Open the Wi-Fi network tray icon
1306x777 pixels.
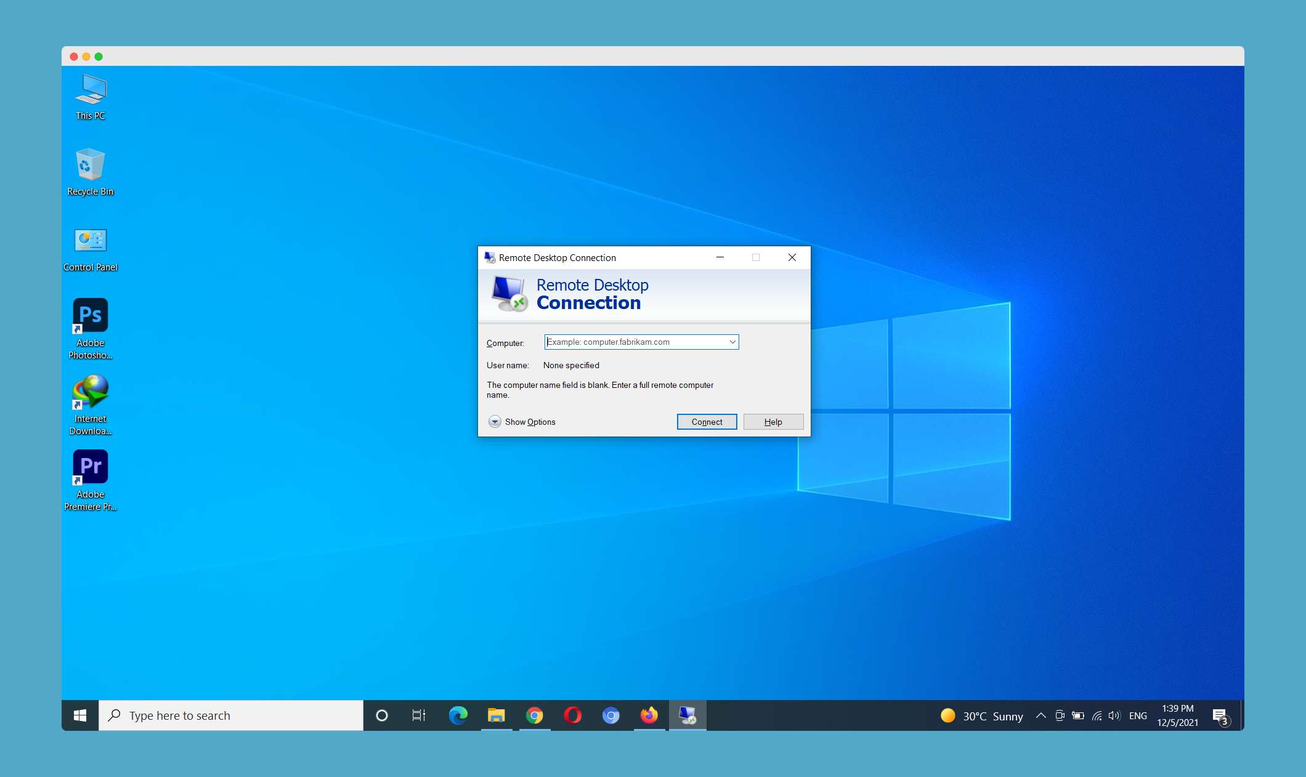tap(1097, 715)
